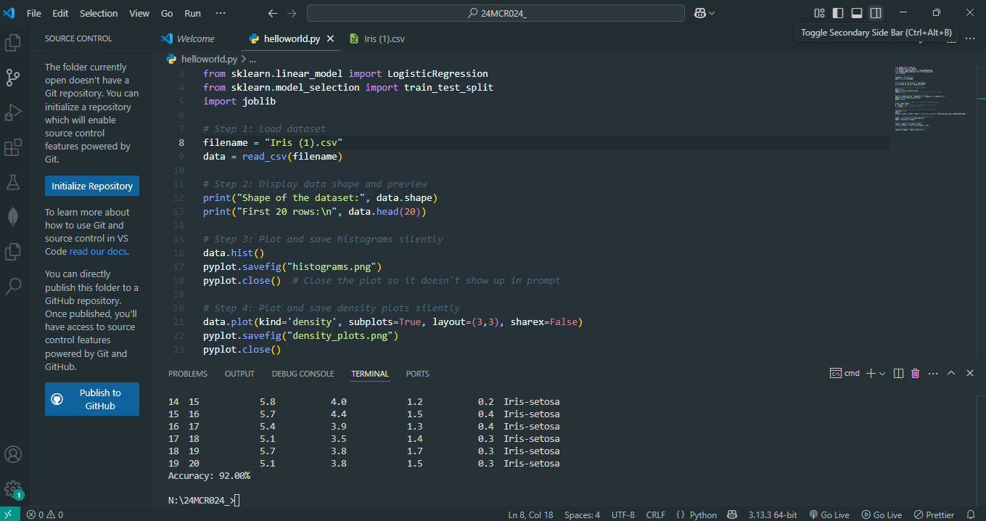Viewport: 986px width, 521px height.
Task: Maximize panel size with the up chevron
Action: 951,373
